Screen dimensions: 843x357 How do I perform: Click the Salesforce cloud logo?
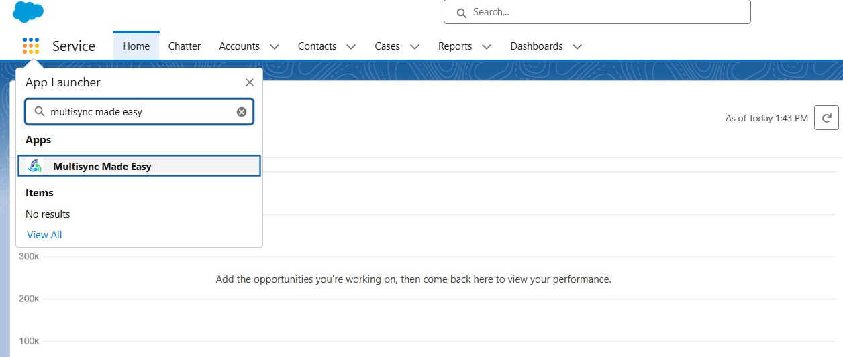pos(28,11)
